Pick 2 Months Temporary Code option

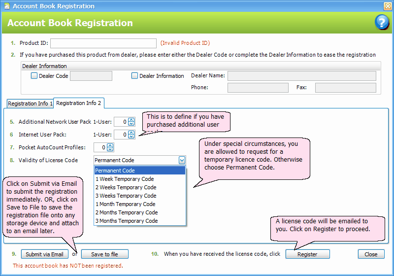(140, 212)
